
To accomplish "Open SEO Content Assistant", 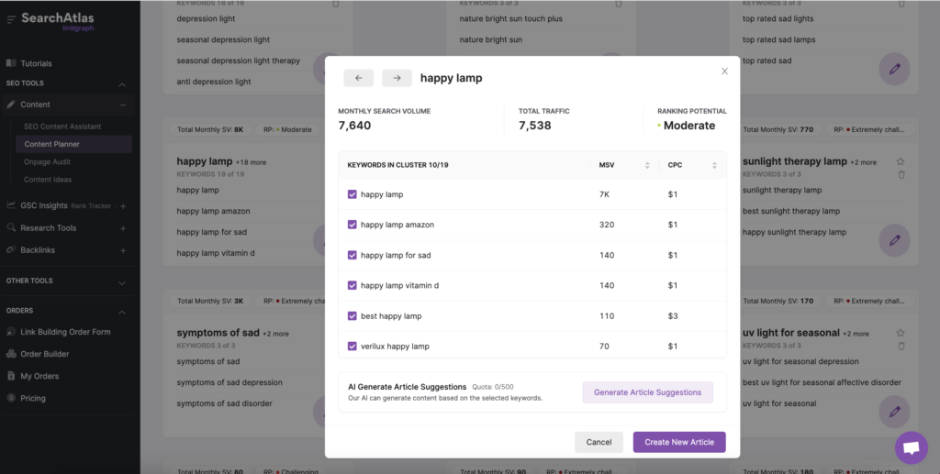I will pyautogui.click(x=62, y=127).
